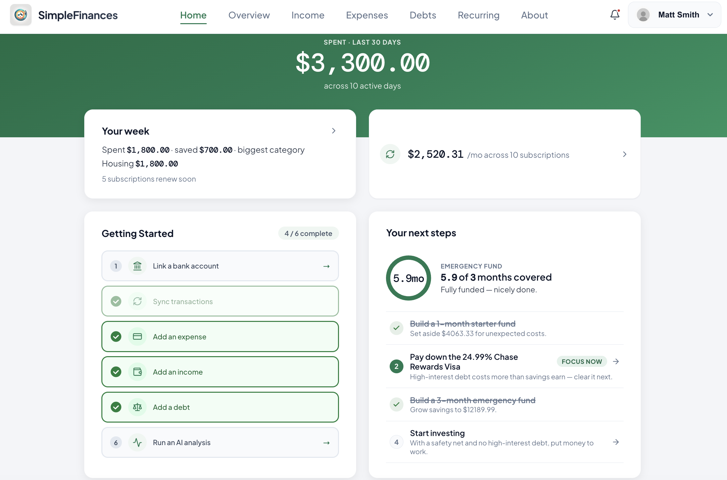Click the card icon on Add an expense
727x480 pixels.
[137, 336]
